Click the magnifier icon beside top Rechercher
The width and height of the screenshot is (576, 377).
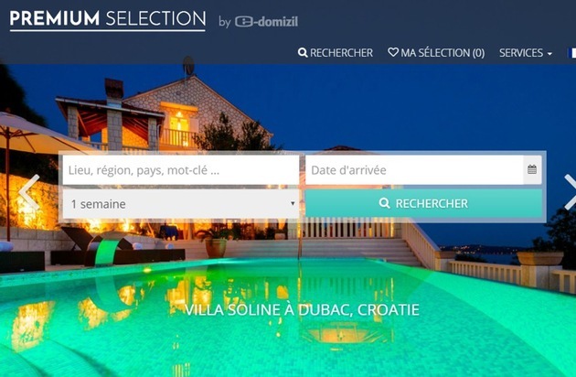pos(303,52)
